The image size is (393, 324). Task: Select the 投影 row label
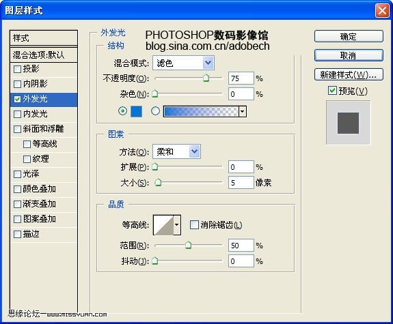31,69
